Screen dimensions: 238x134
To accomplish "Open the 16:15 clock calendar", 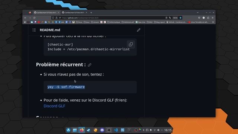I will coord(168,130).
